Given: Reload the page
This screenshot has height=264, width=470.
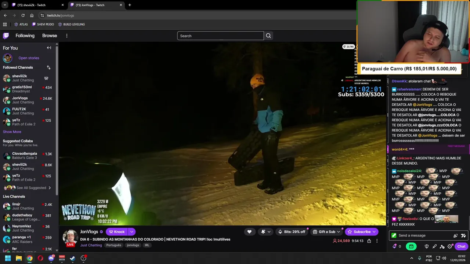Looking at the screenshot, I should pyautogui.click(x=23, y=15).
